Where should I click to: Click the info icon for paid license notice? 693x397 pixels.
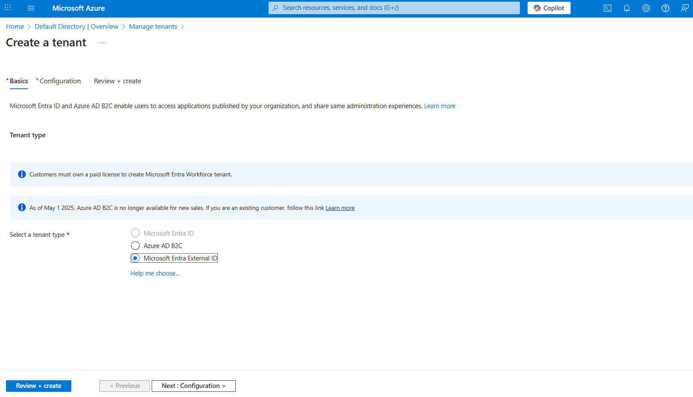tap(22, 174)
